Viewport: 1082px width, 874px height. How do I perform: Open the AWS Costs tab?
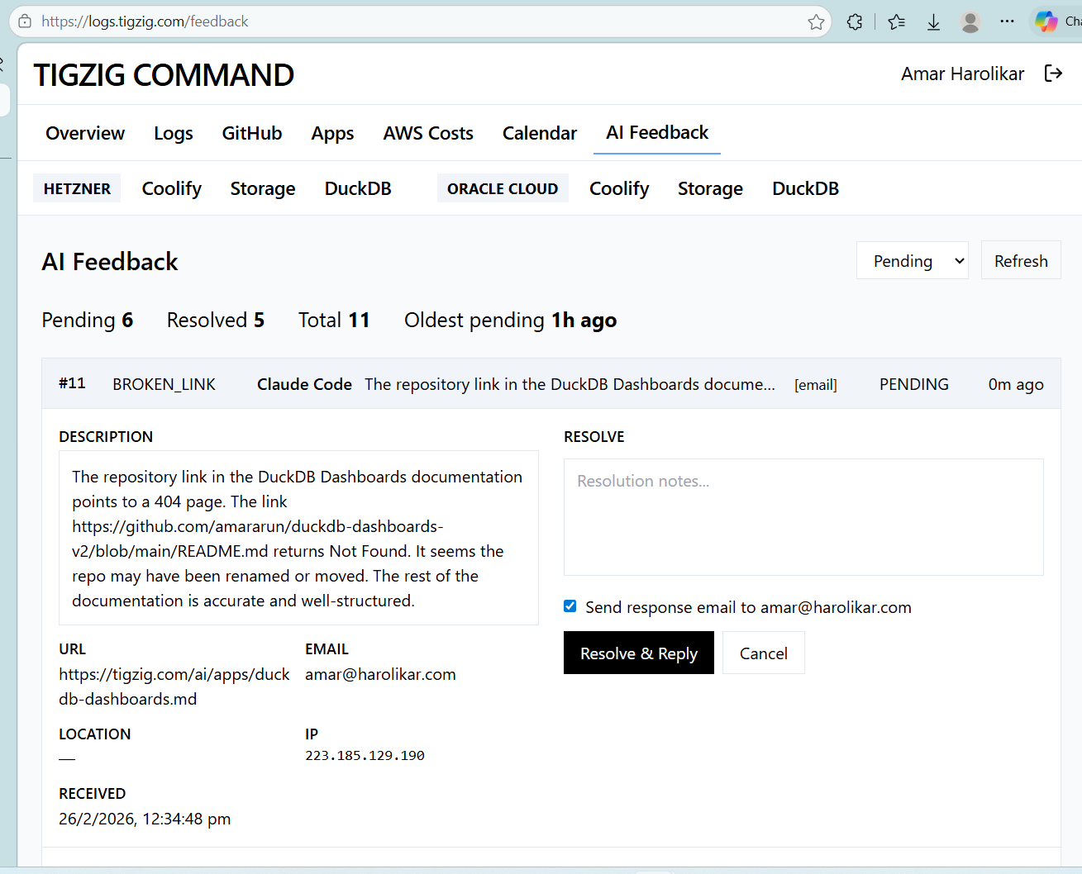(x=428, y=133)
